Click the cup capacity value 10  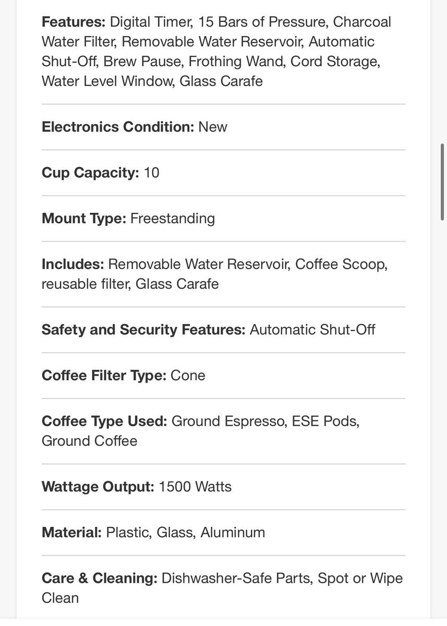click(151, 173)
